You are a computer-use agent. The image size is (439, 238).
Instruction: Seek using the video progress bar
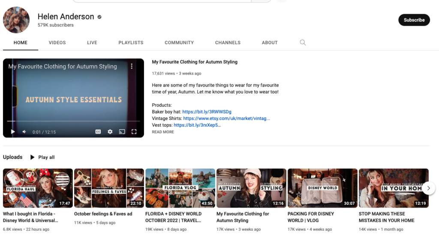pyautogui.click(x=73, y=121)
